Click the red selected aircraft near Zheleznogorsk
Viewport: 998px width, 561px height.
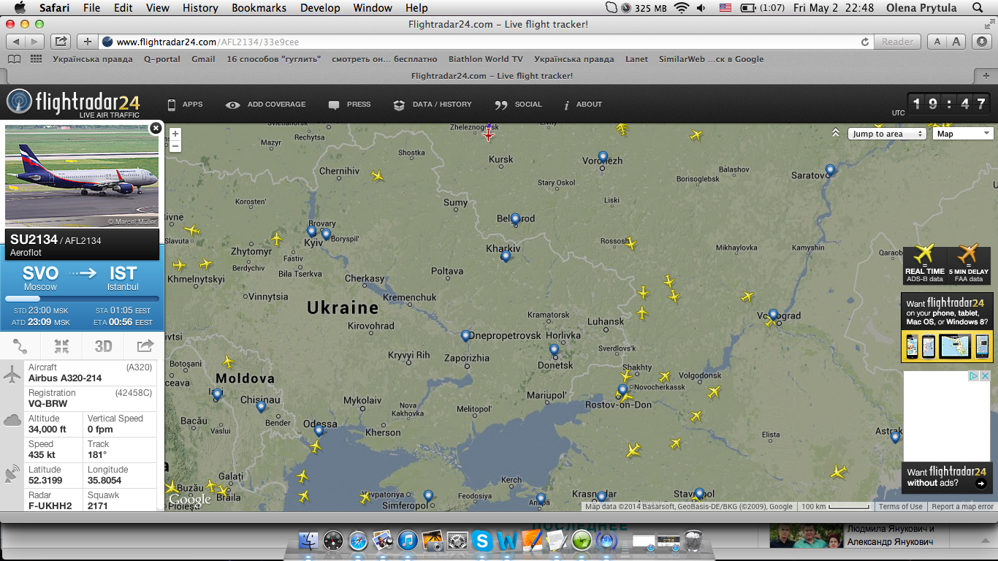489,134
